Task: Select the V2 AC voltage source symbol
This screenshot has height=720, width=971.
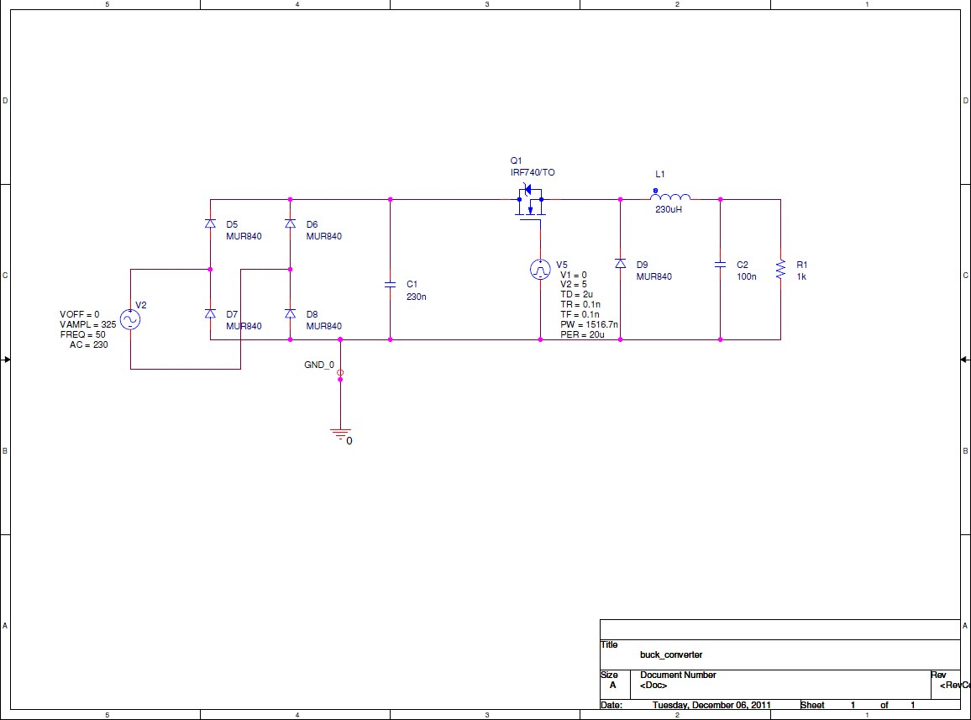Action: click(x=130, y=320)
